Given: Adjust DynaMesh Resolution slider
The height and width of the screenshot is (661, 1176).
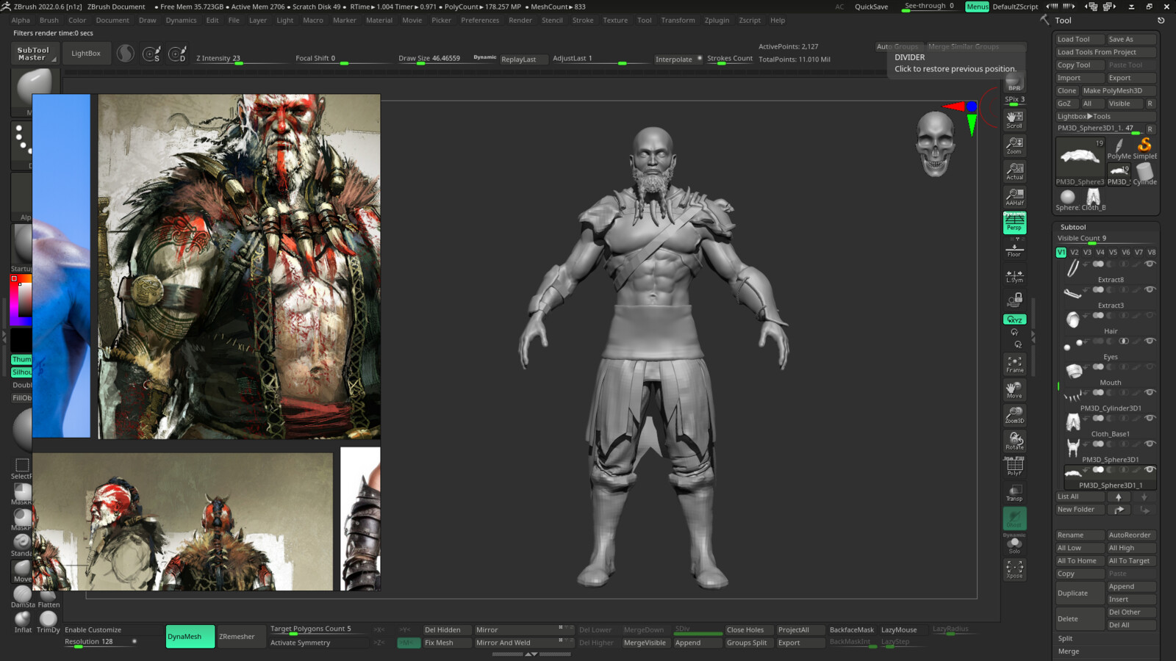Looking at the screenshot, I should click(99, 642).
